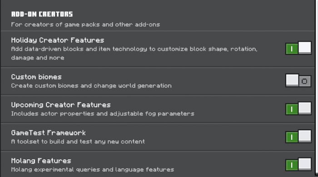The width and height of the screenshot is (318, 177).
Task: Select the Upcoming Creator Features title
Action: coord(61,105)
